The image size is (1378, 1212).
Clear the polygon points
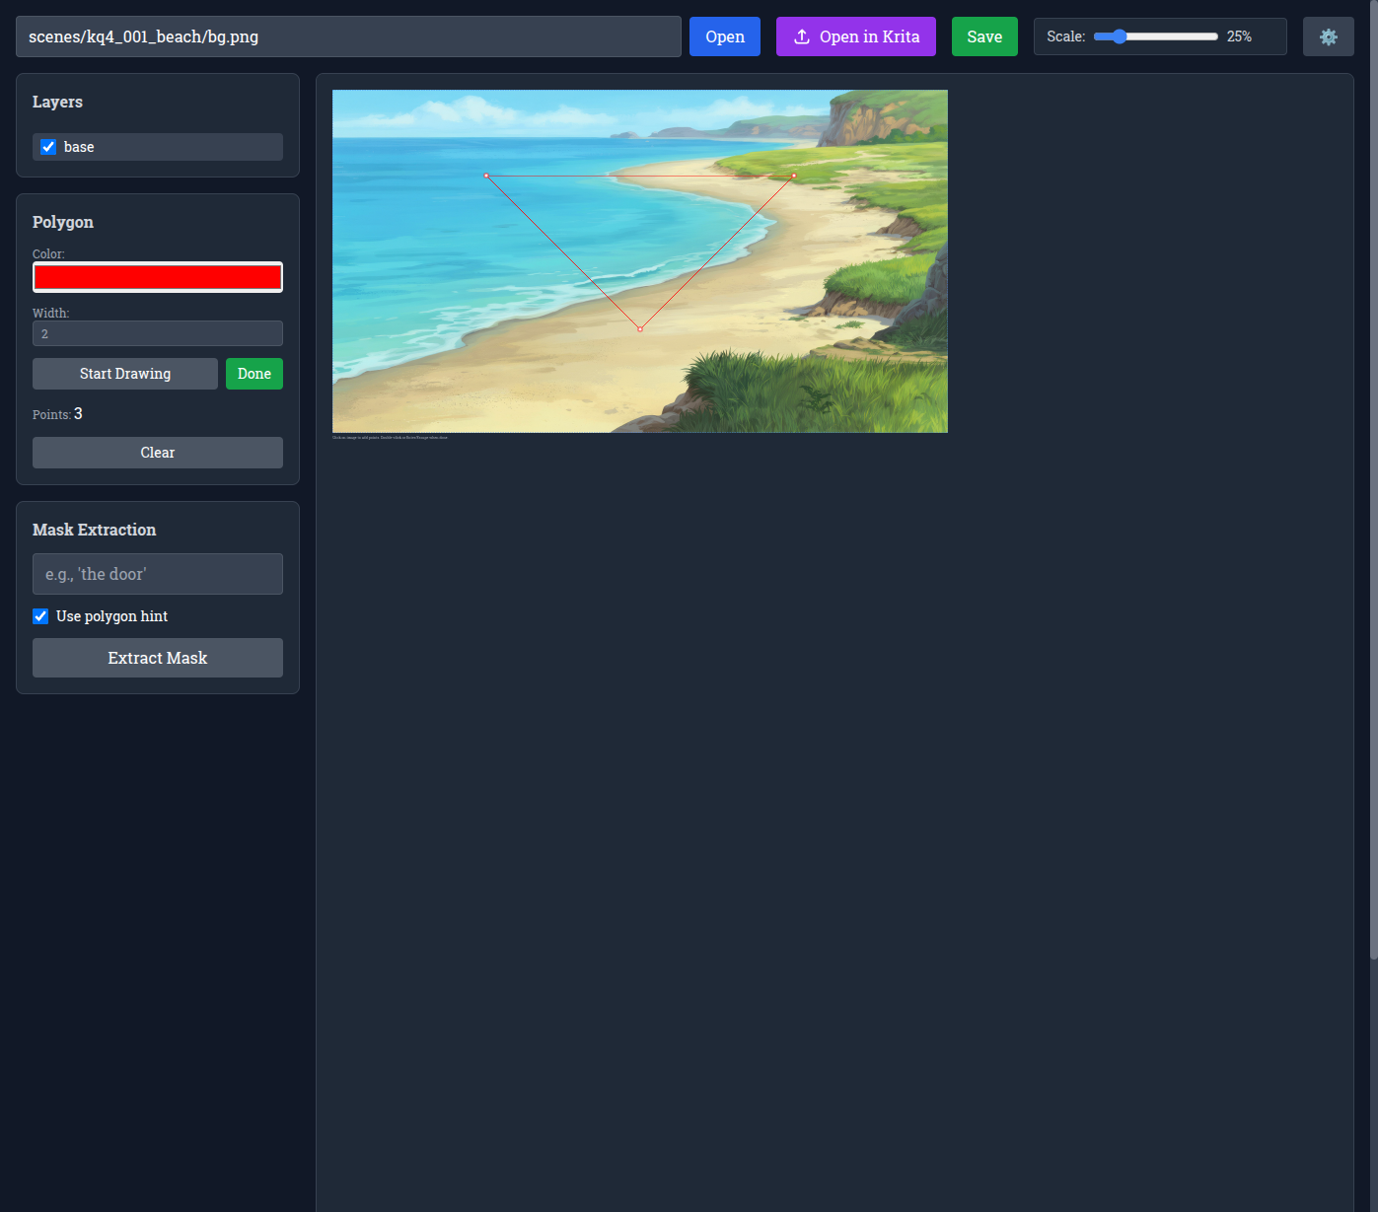pyautogui.click(x=158, y=453)
